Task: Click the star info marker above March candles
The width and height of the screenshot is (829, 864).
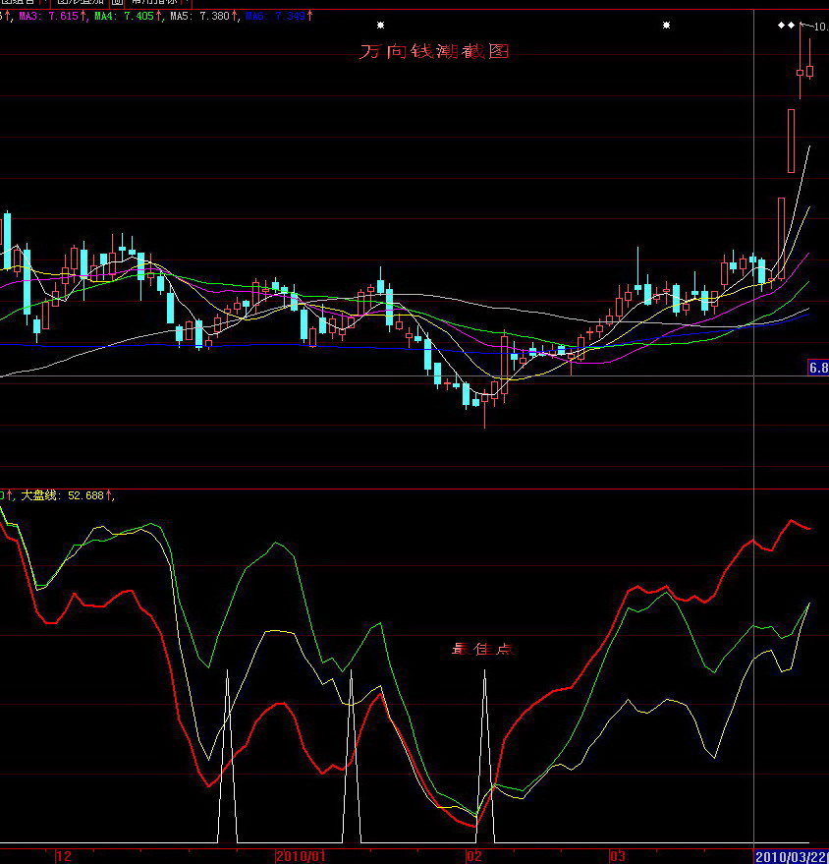Action: click(666, 26)
